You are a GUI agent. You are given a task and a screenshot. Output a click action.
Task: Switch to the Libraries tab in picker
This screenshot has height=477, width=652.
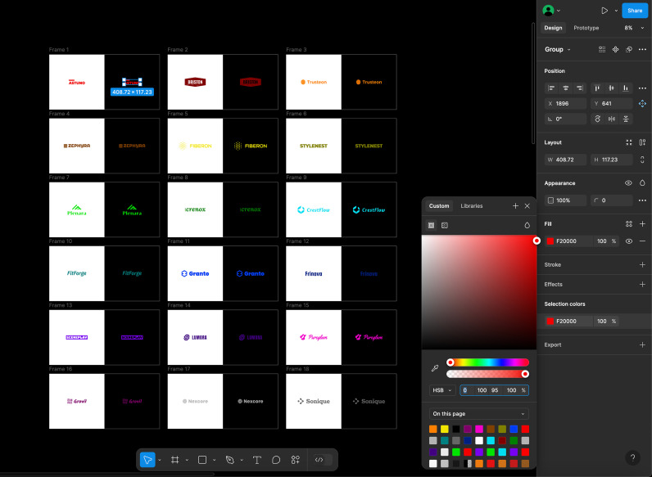coord(472,205)
